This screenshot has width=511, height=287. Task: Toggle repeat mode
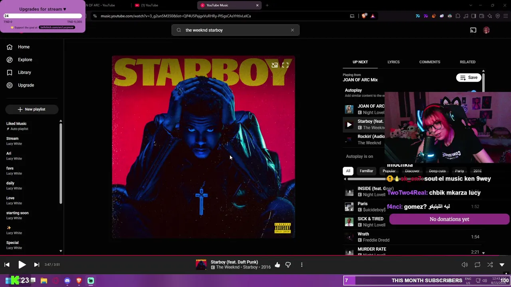click(x=477, y=265)
